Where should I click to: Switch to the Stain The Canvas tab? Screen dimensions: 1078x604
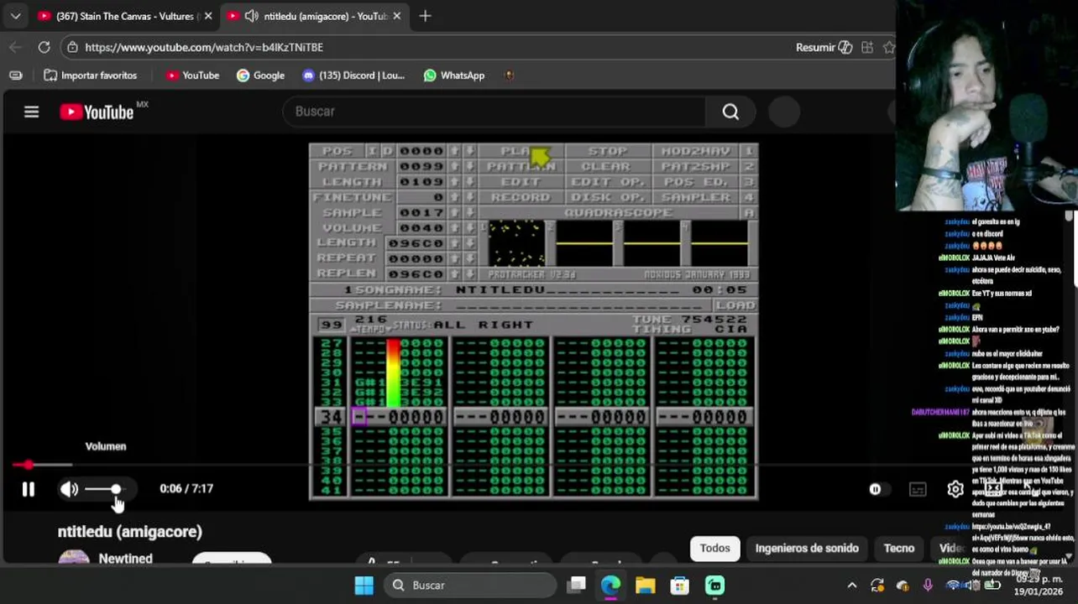pyautogui.click(x=124, y=16)
